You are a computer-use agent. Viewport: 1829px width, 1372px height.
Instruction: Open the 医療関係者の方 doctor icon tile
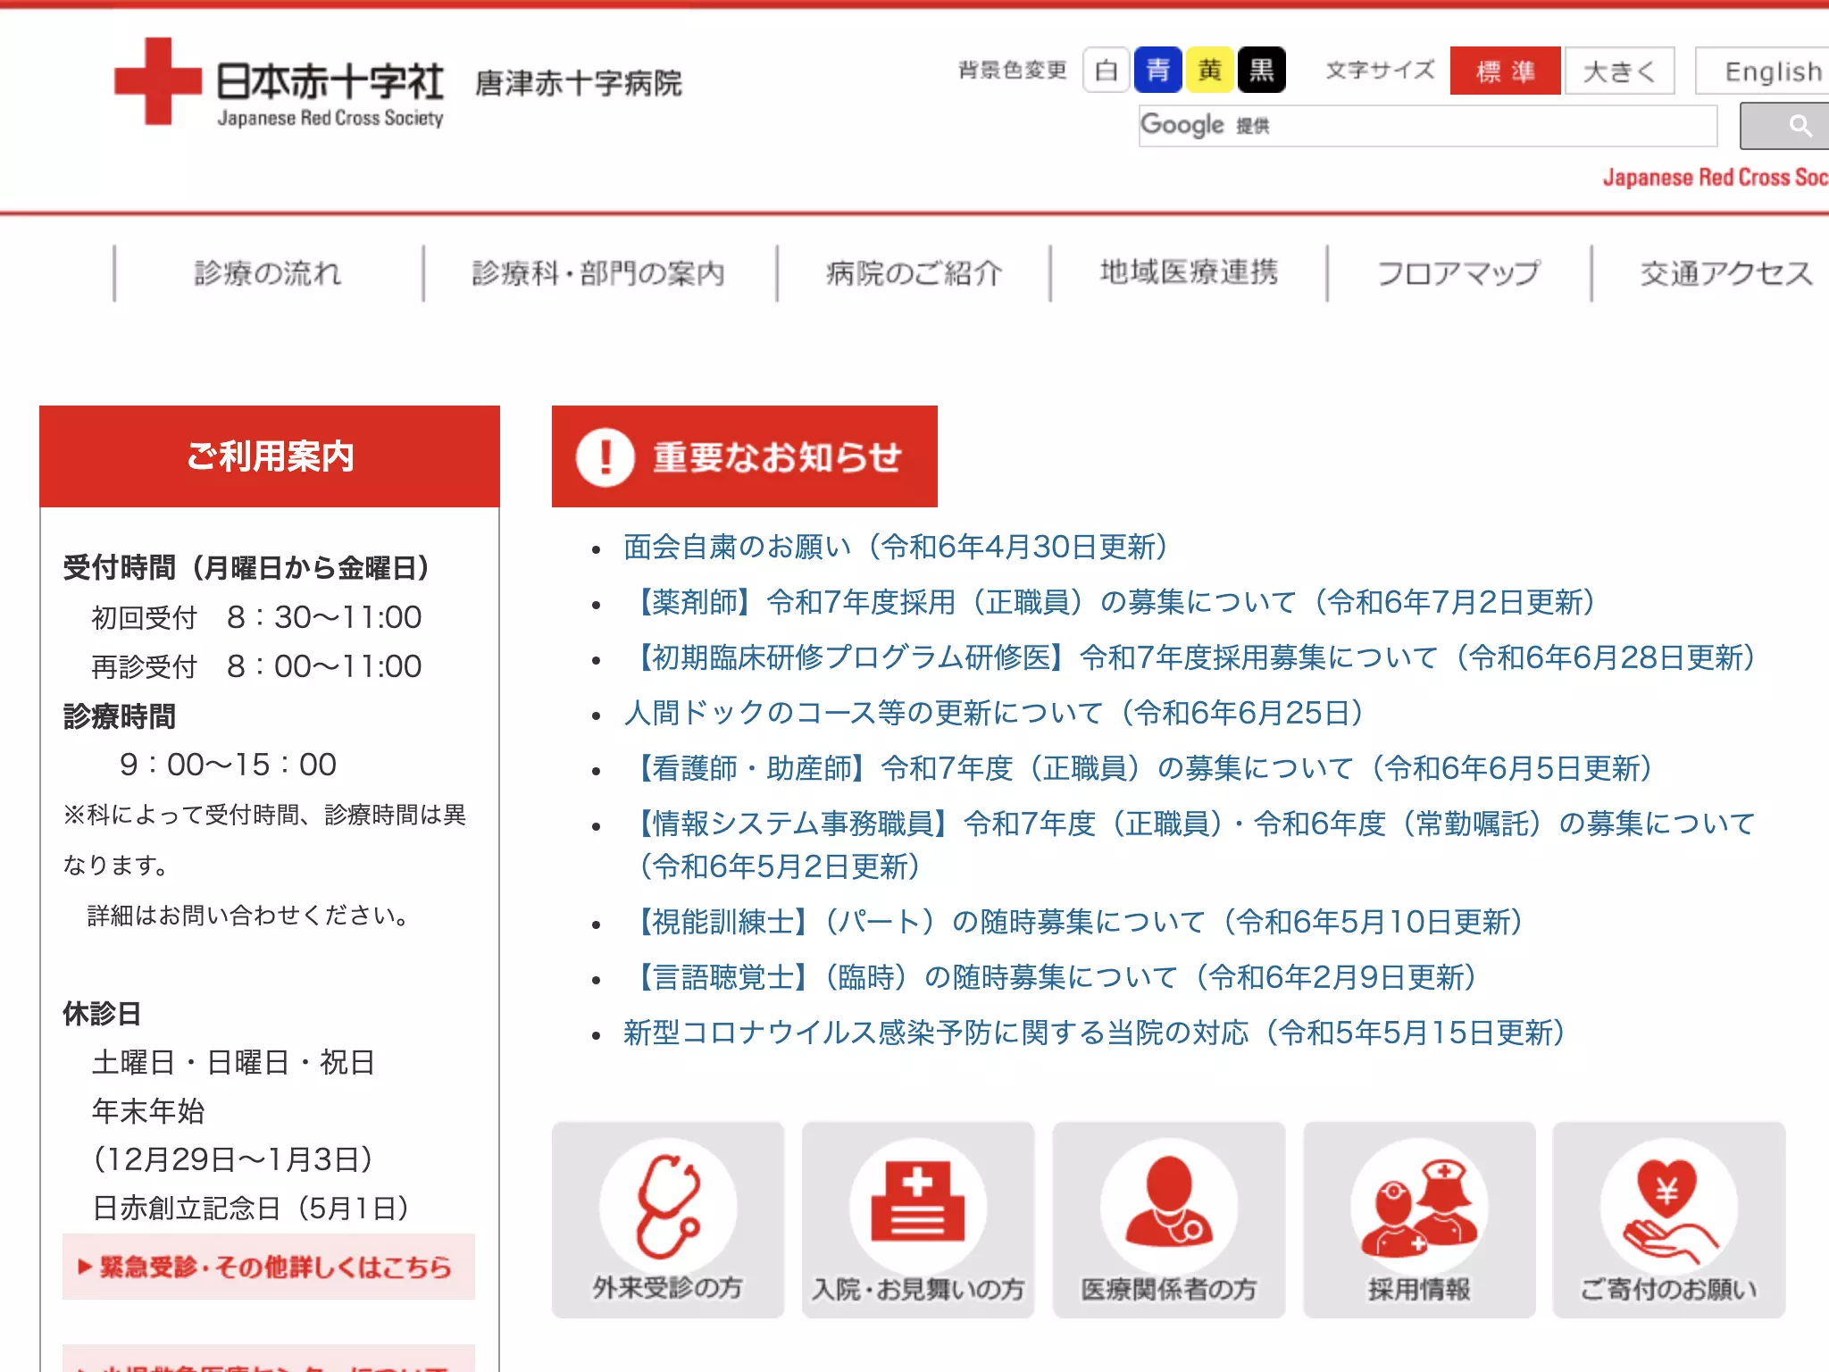tap(1169, 1219)
